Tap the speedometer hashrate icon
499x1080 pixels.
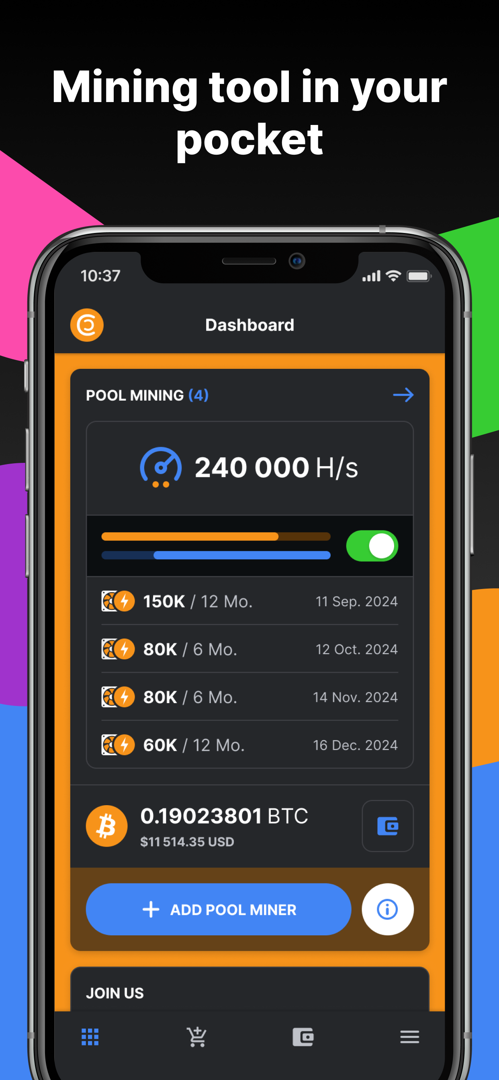click(161, 467)
